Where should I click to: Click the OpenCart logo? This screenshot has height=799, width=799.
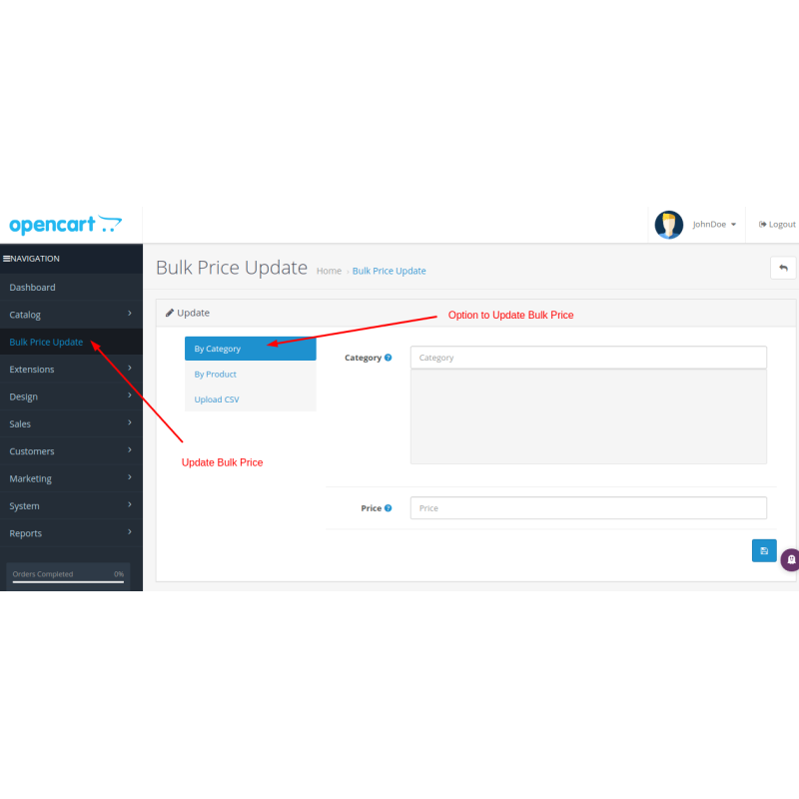tap(65, 224)
